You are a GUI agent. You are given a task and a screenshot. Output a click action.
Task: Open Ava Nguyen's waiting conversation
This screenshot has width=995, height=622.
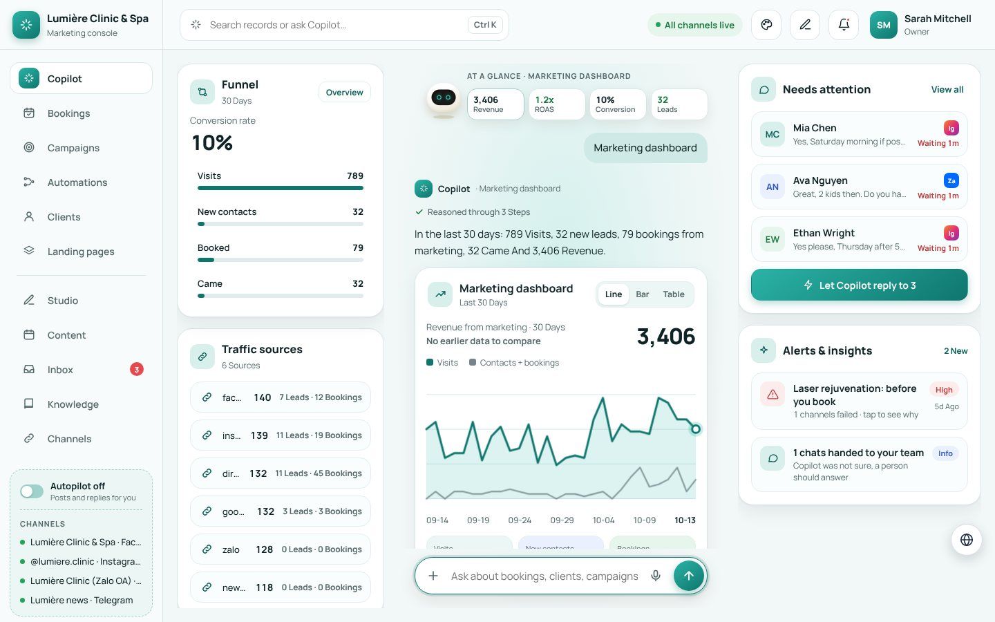859,187
